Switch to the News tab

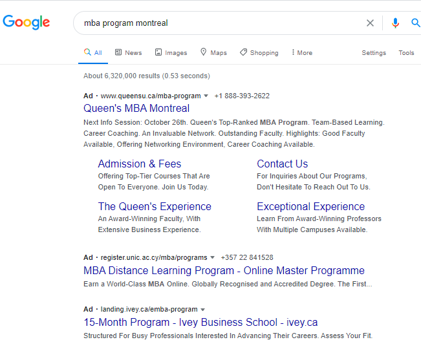point(128,52)
